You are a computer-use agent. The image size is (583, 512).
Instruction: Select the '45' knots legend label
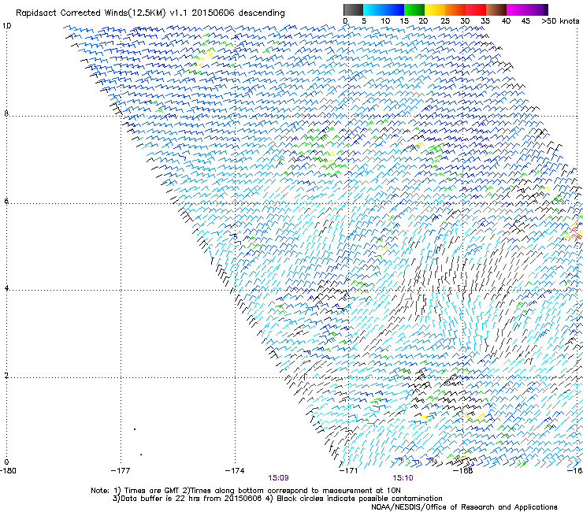[x=525, y=21]
